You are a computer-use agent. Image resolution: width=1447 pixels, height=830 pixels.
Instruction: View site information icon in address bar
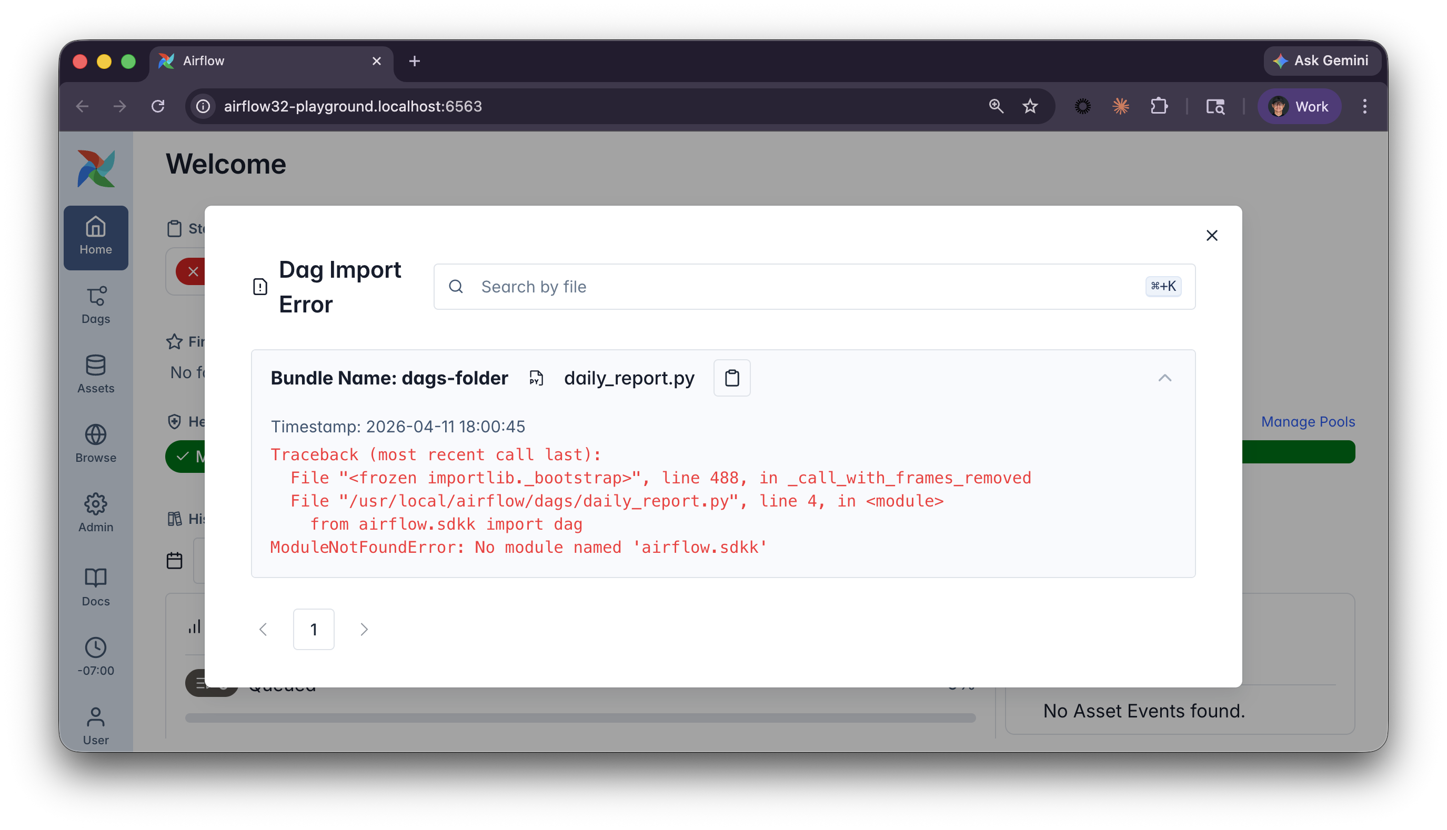coord(204,107)
